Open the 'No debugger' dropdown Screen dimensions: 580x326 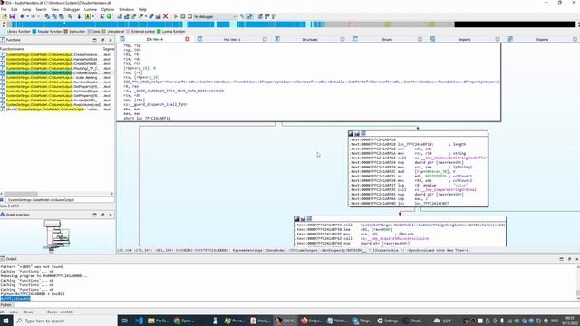pos(216,16)
